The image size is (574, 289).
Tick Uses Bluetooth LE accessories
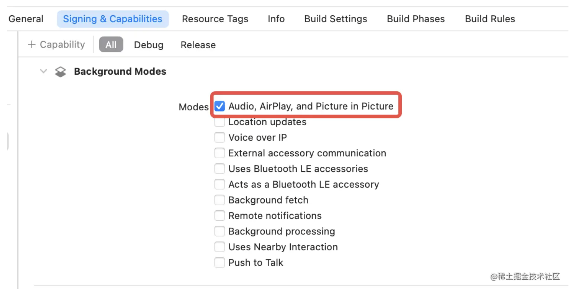click(x=219, y=169)
